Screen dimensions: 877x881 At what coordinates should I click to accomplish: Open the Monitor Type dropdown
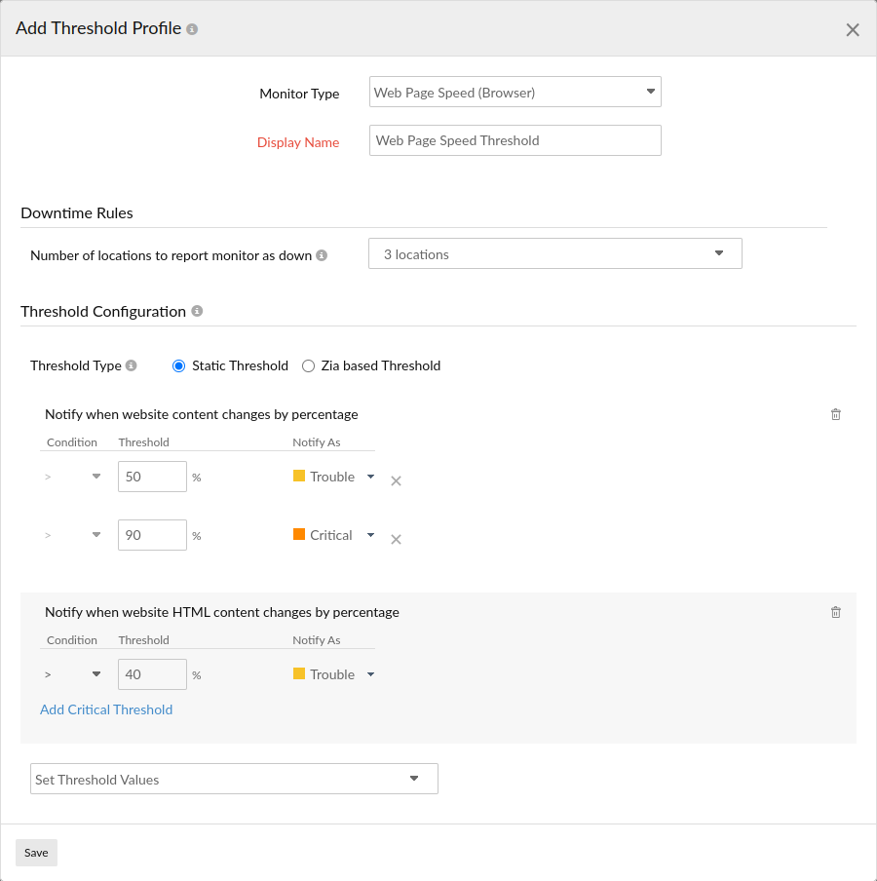[650, 92]
